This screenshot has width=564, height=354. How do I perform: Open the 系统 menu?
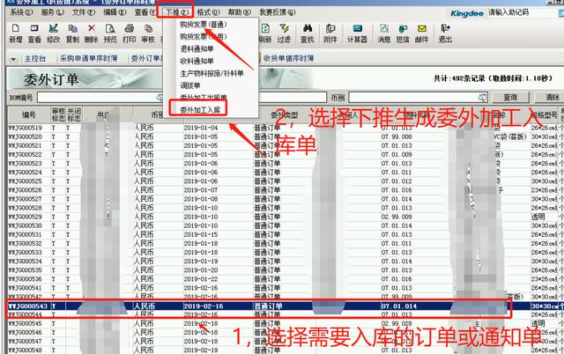point(21,12)
